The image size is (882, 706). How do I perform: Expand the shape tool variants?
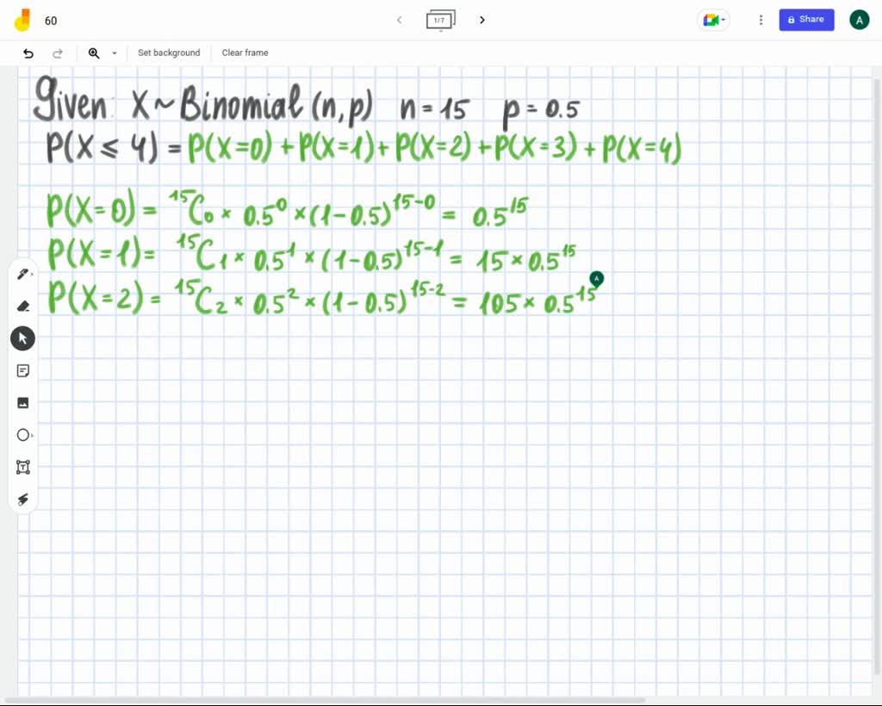(34, 435)
